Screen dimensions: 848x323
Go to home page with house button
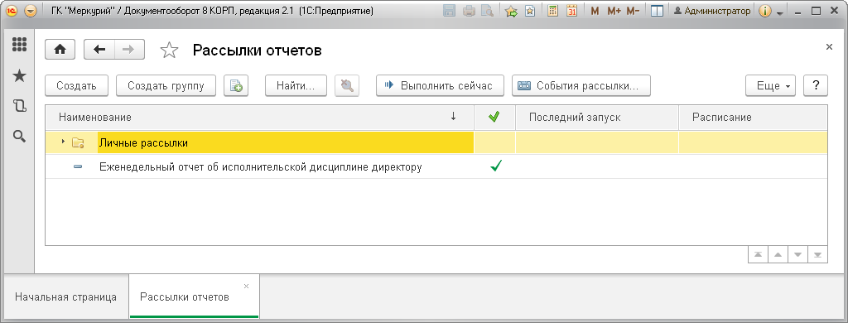pos(60,49)
